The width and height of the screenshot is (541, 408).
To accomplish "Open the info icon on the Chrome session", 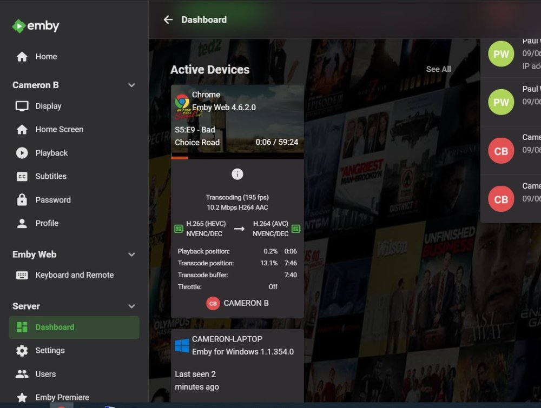I will point(237,174).
